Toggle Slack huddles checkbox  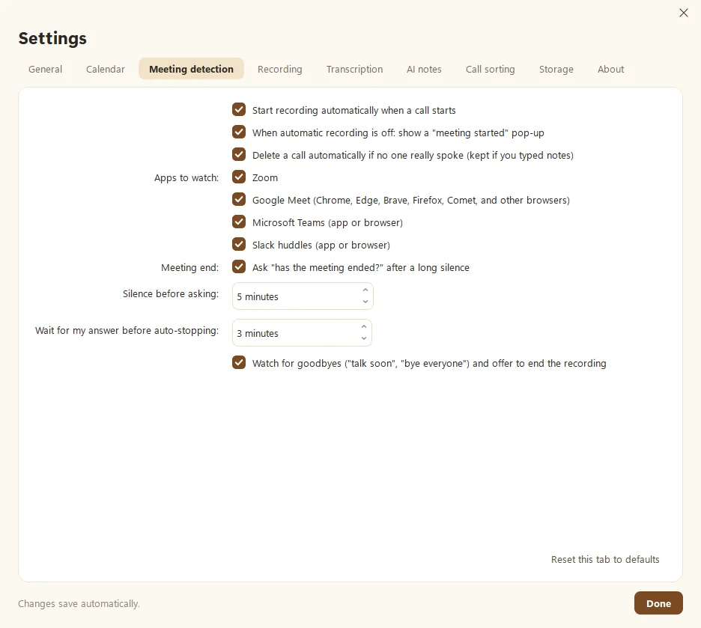[x=239, y=244]
